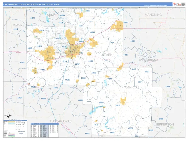Click ZIP code 43908

161,119
